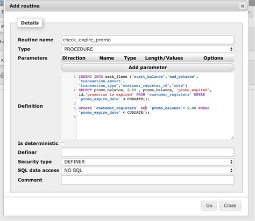Image resolution: width=255 pixels, height=221 pixels.
Task: Grab the definition editor resize handle
Action: pos(232,138)
